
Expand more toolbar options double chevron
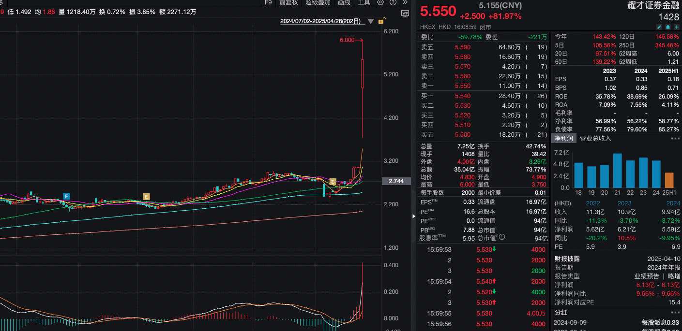tap(405, 2)
